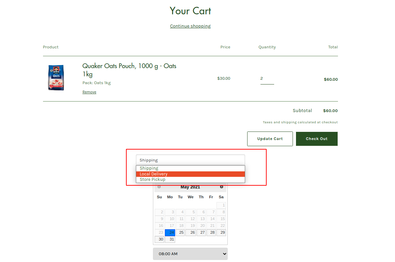Go to previous month in calendar
Screen dimensions: 395x262
(159, 187)
